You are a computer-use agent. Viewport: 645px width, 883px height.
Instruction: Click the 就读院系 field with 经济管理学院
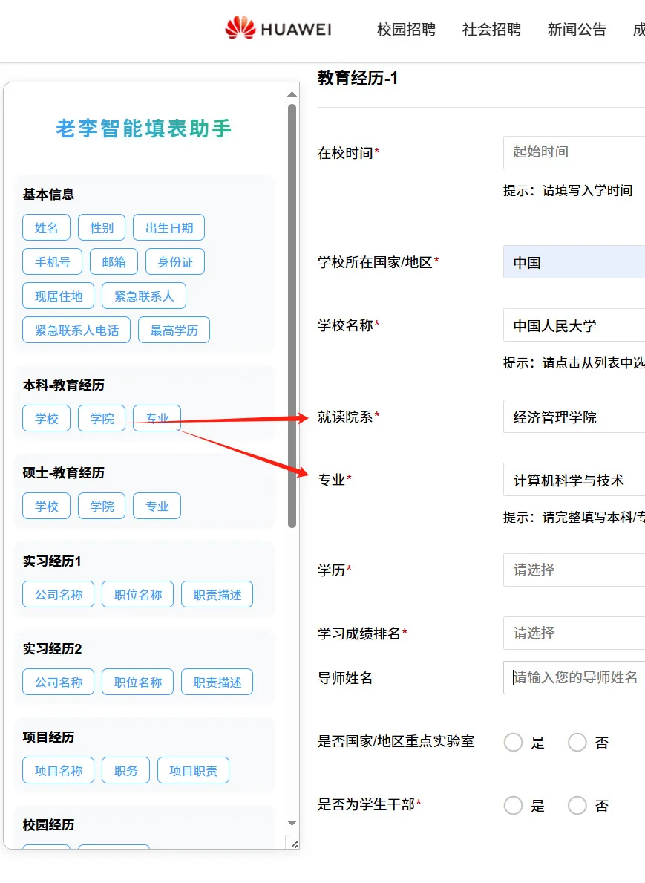pyautogui.click(x=574, y=417)
